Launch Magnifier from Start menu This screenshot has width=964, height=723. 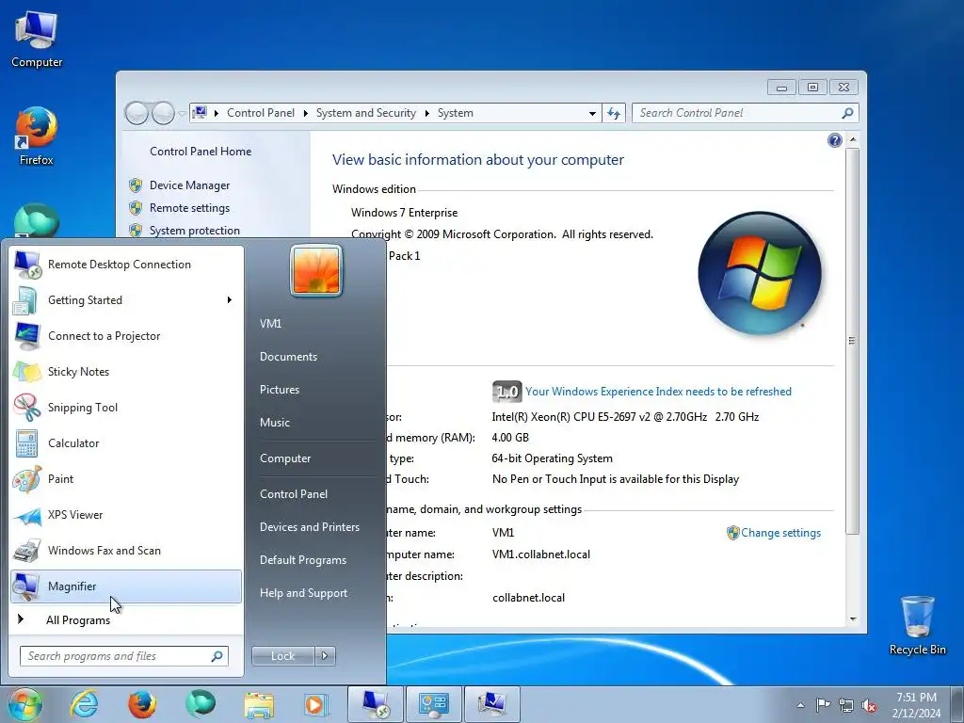(126, 586)
